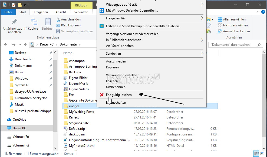Click the search magnifier icon
The height and width of the screenshot is (157, 267).
tap(259, 45)
